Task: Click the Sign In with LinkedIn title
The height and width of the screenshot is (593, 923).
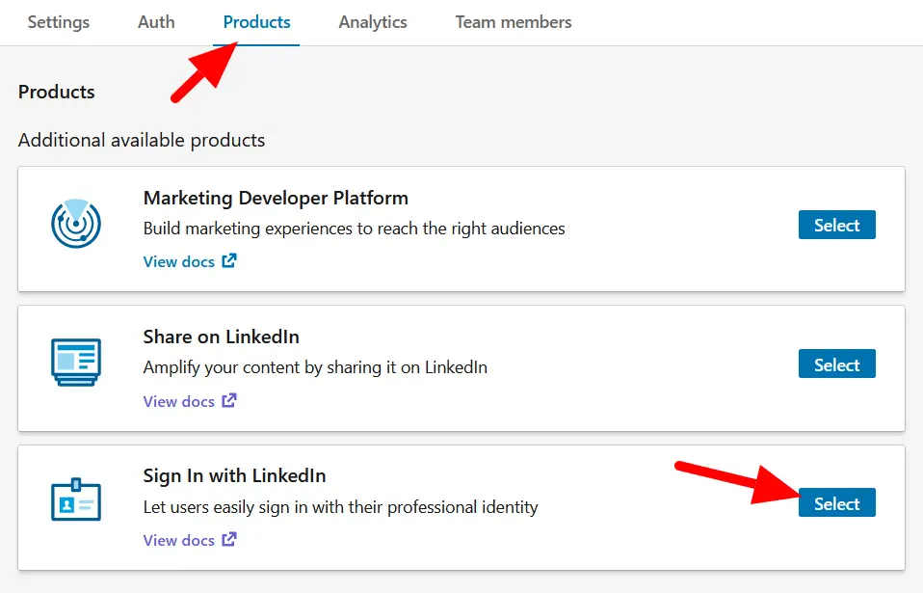Action: tap(234, 475)
